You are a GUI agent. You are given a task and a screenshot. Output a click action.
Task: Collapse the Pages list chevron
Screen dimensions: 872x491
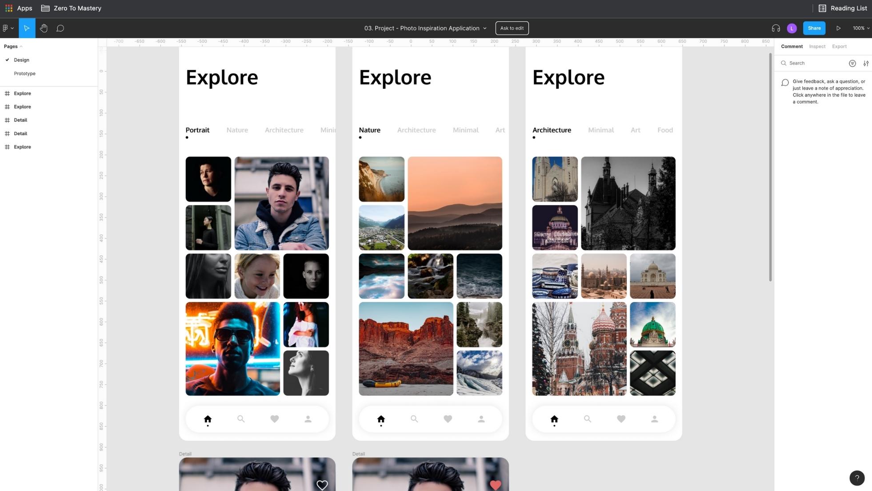(x=21, y=47)
